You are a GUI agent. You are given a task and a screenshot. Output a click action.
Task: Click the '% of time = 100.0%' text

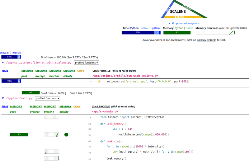tap(69, 57)
